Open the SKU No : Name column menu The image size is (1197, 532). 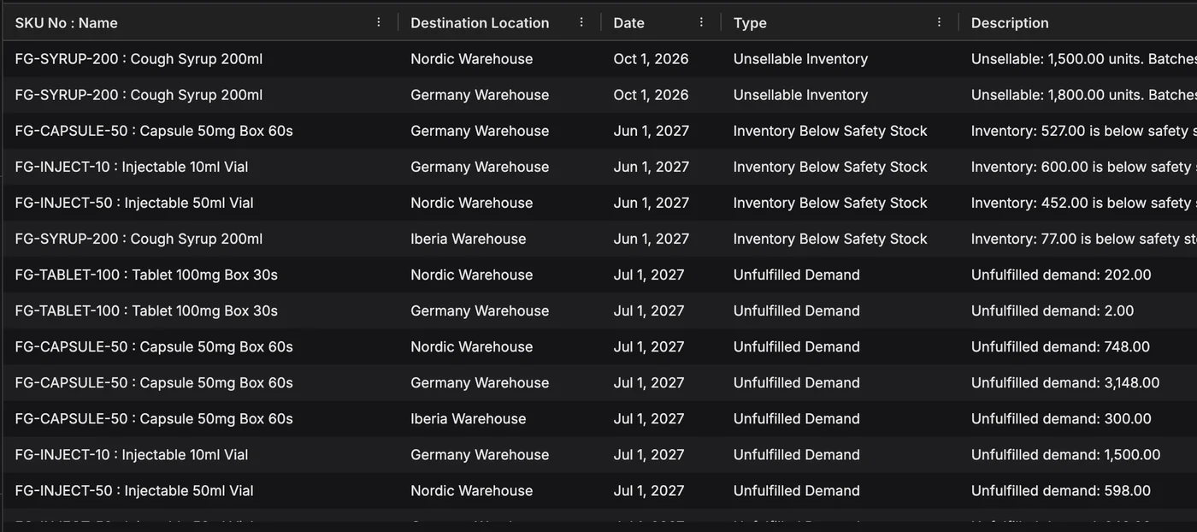[379, 22]
